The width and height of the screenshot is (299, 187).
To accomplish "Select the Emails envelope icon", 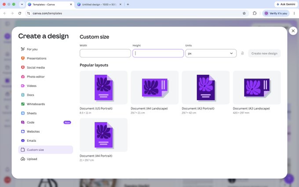I will click(23, 141).
